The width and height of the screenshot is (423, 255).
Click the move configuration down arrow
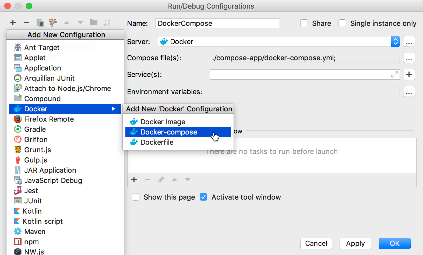pyautogui.click(x=80, y=23)
